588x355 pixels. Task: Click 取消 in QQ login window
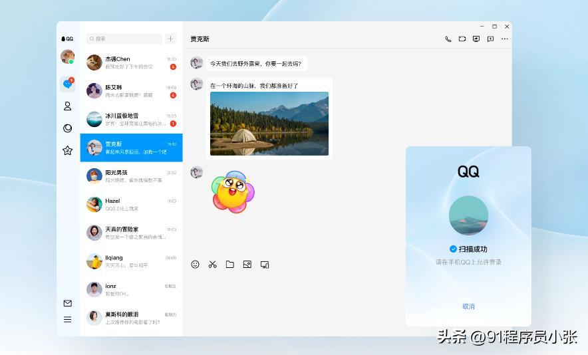[468, 306]
